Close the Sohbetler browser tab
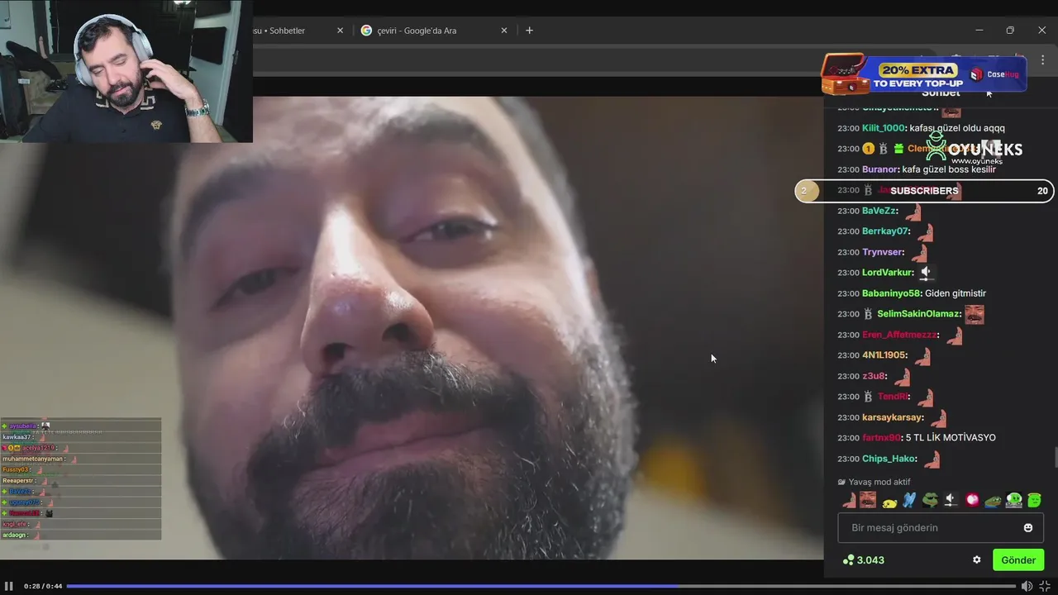Screen dimensions: 1058x595 [x=340, y=31]
